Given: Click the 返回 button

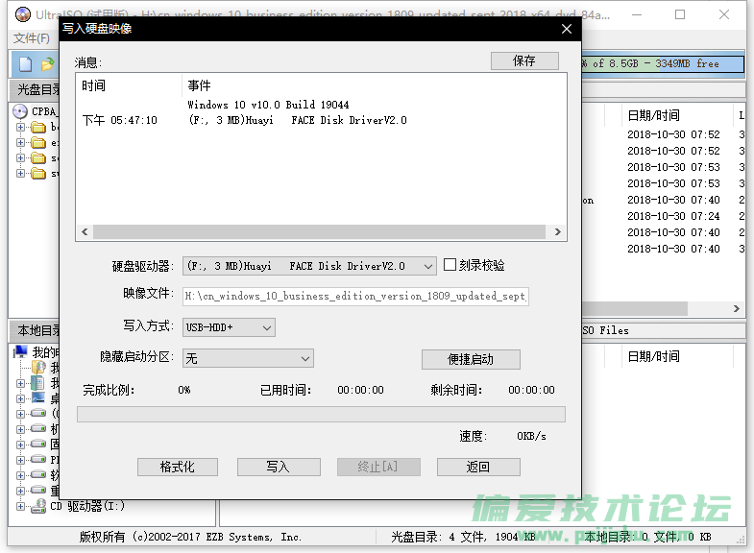Looking at the screenshot, I should 478,467.
